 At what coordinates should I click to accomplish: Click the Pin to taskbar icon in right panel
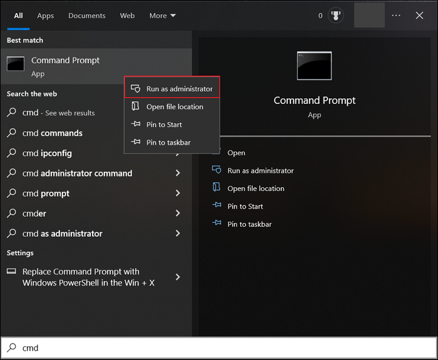[216, 224]
